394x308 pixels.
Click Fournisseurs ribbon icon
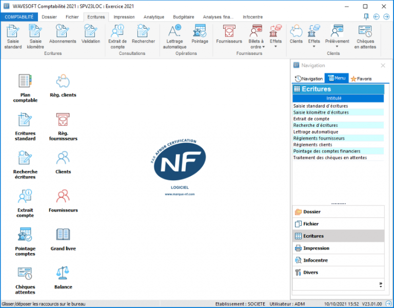coord(229,34)
